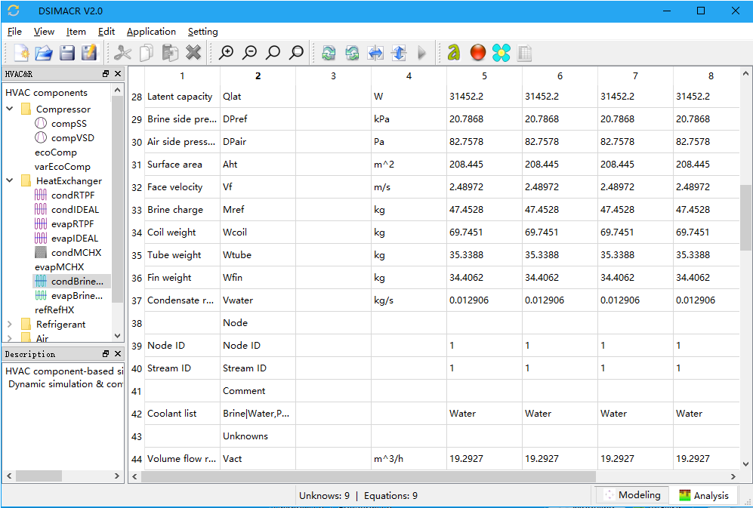Paste using the clipboard toolbar icon
This screenshot has height=508, width=753.
pyautogui.click(x=170, y=53)
